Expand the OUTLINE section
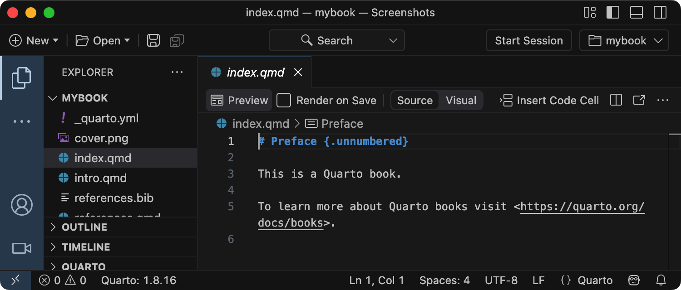This screenshot has width=681, height=290. click(84, 227)
